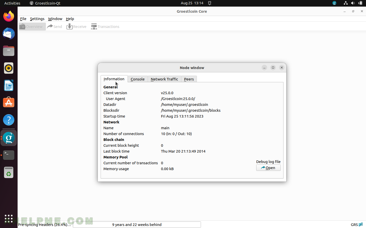
Task: Click the clock showing Aug 25 13:14
Action: (x=192, y=3)
